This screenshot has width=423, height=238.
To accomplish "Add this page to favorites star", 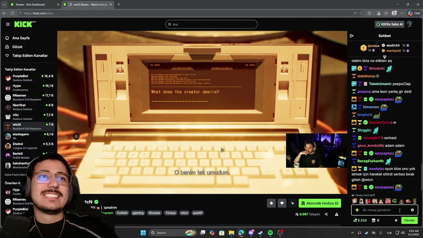I will (361, 13).
